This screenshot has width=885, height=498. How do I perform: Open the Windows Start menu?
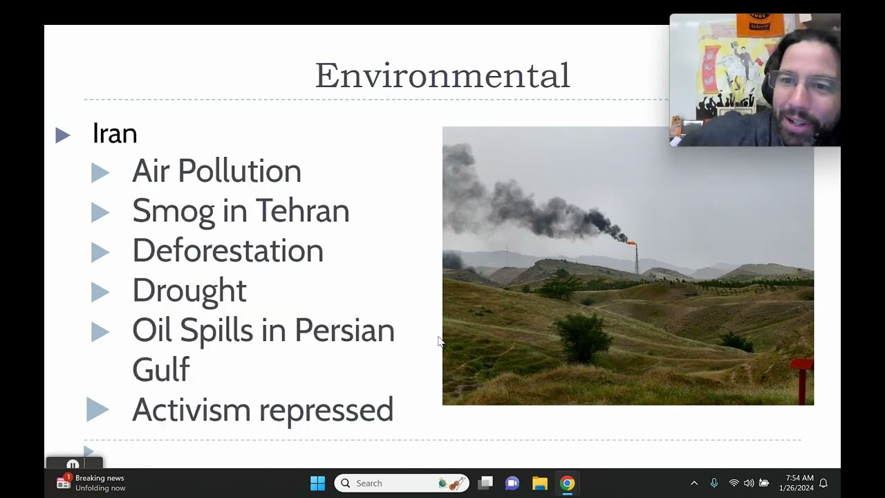318,483
